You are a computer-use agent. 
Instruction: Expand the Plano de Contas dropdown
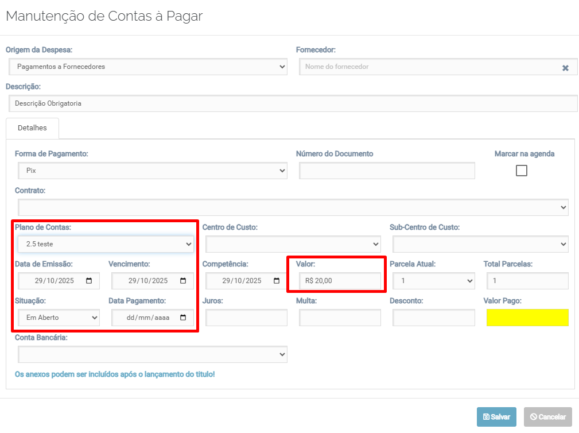tap(106, 244)
